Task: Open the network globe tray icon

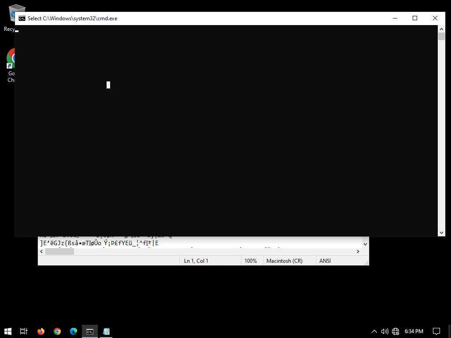Action: (396, 331)
